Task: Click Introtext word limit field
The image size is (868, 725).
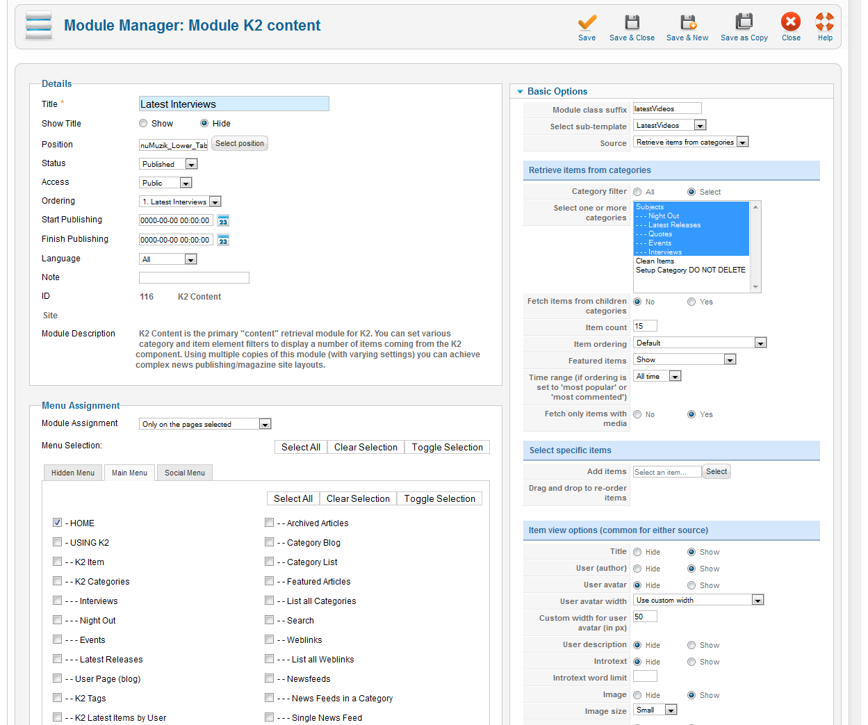Action: tap(645, 676)
